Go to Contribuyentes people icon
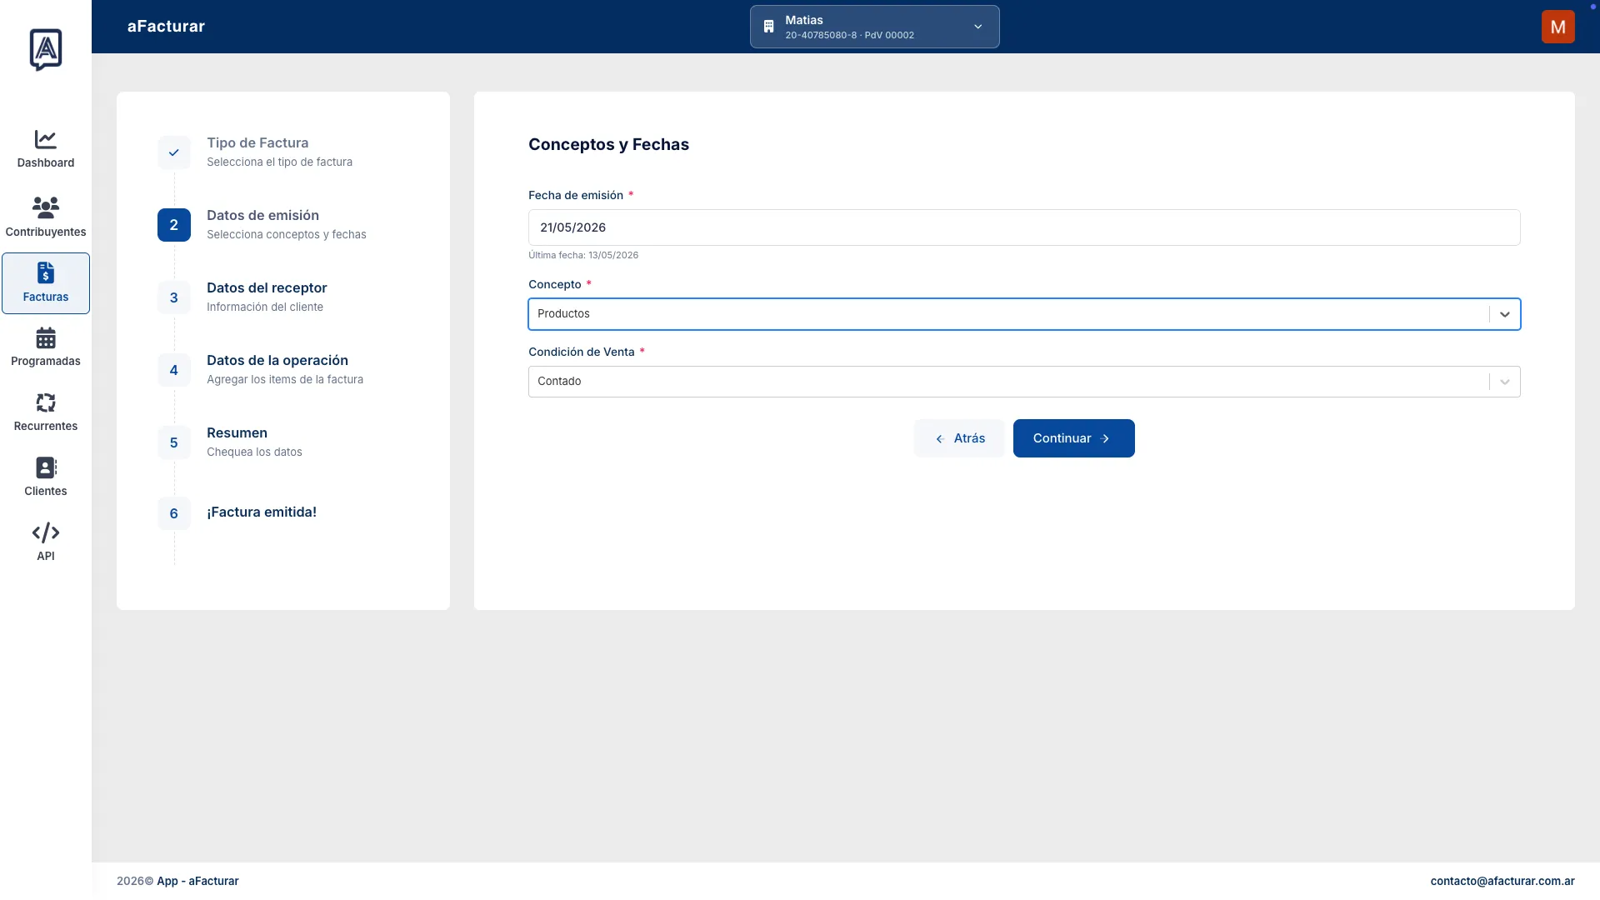This screenshot has width=1600, height=900. pos(45,207)
